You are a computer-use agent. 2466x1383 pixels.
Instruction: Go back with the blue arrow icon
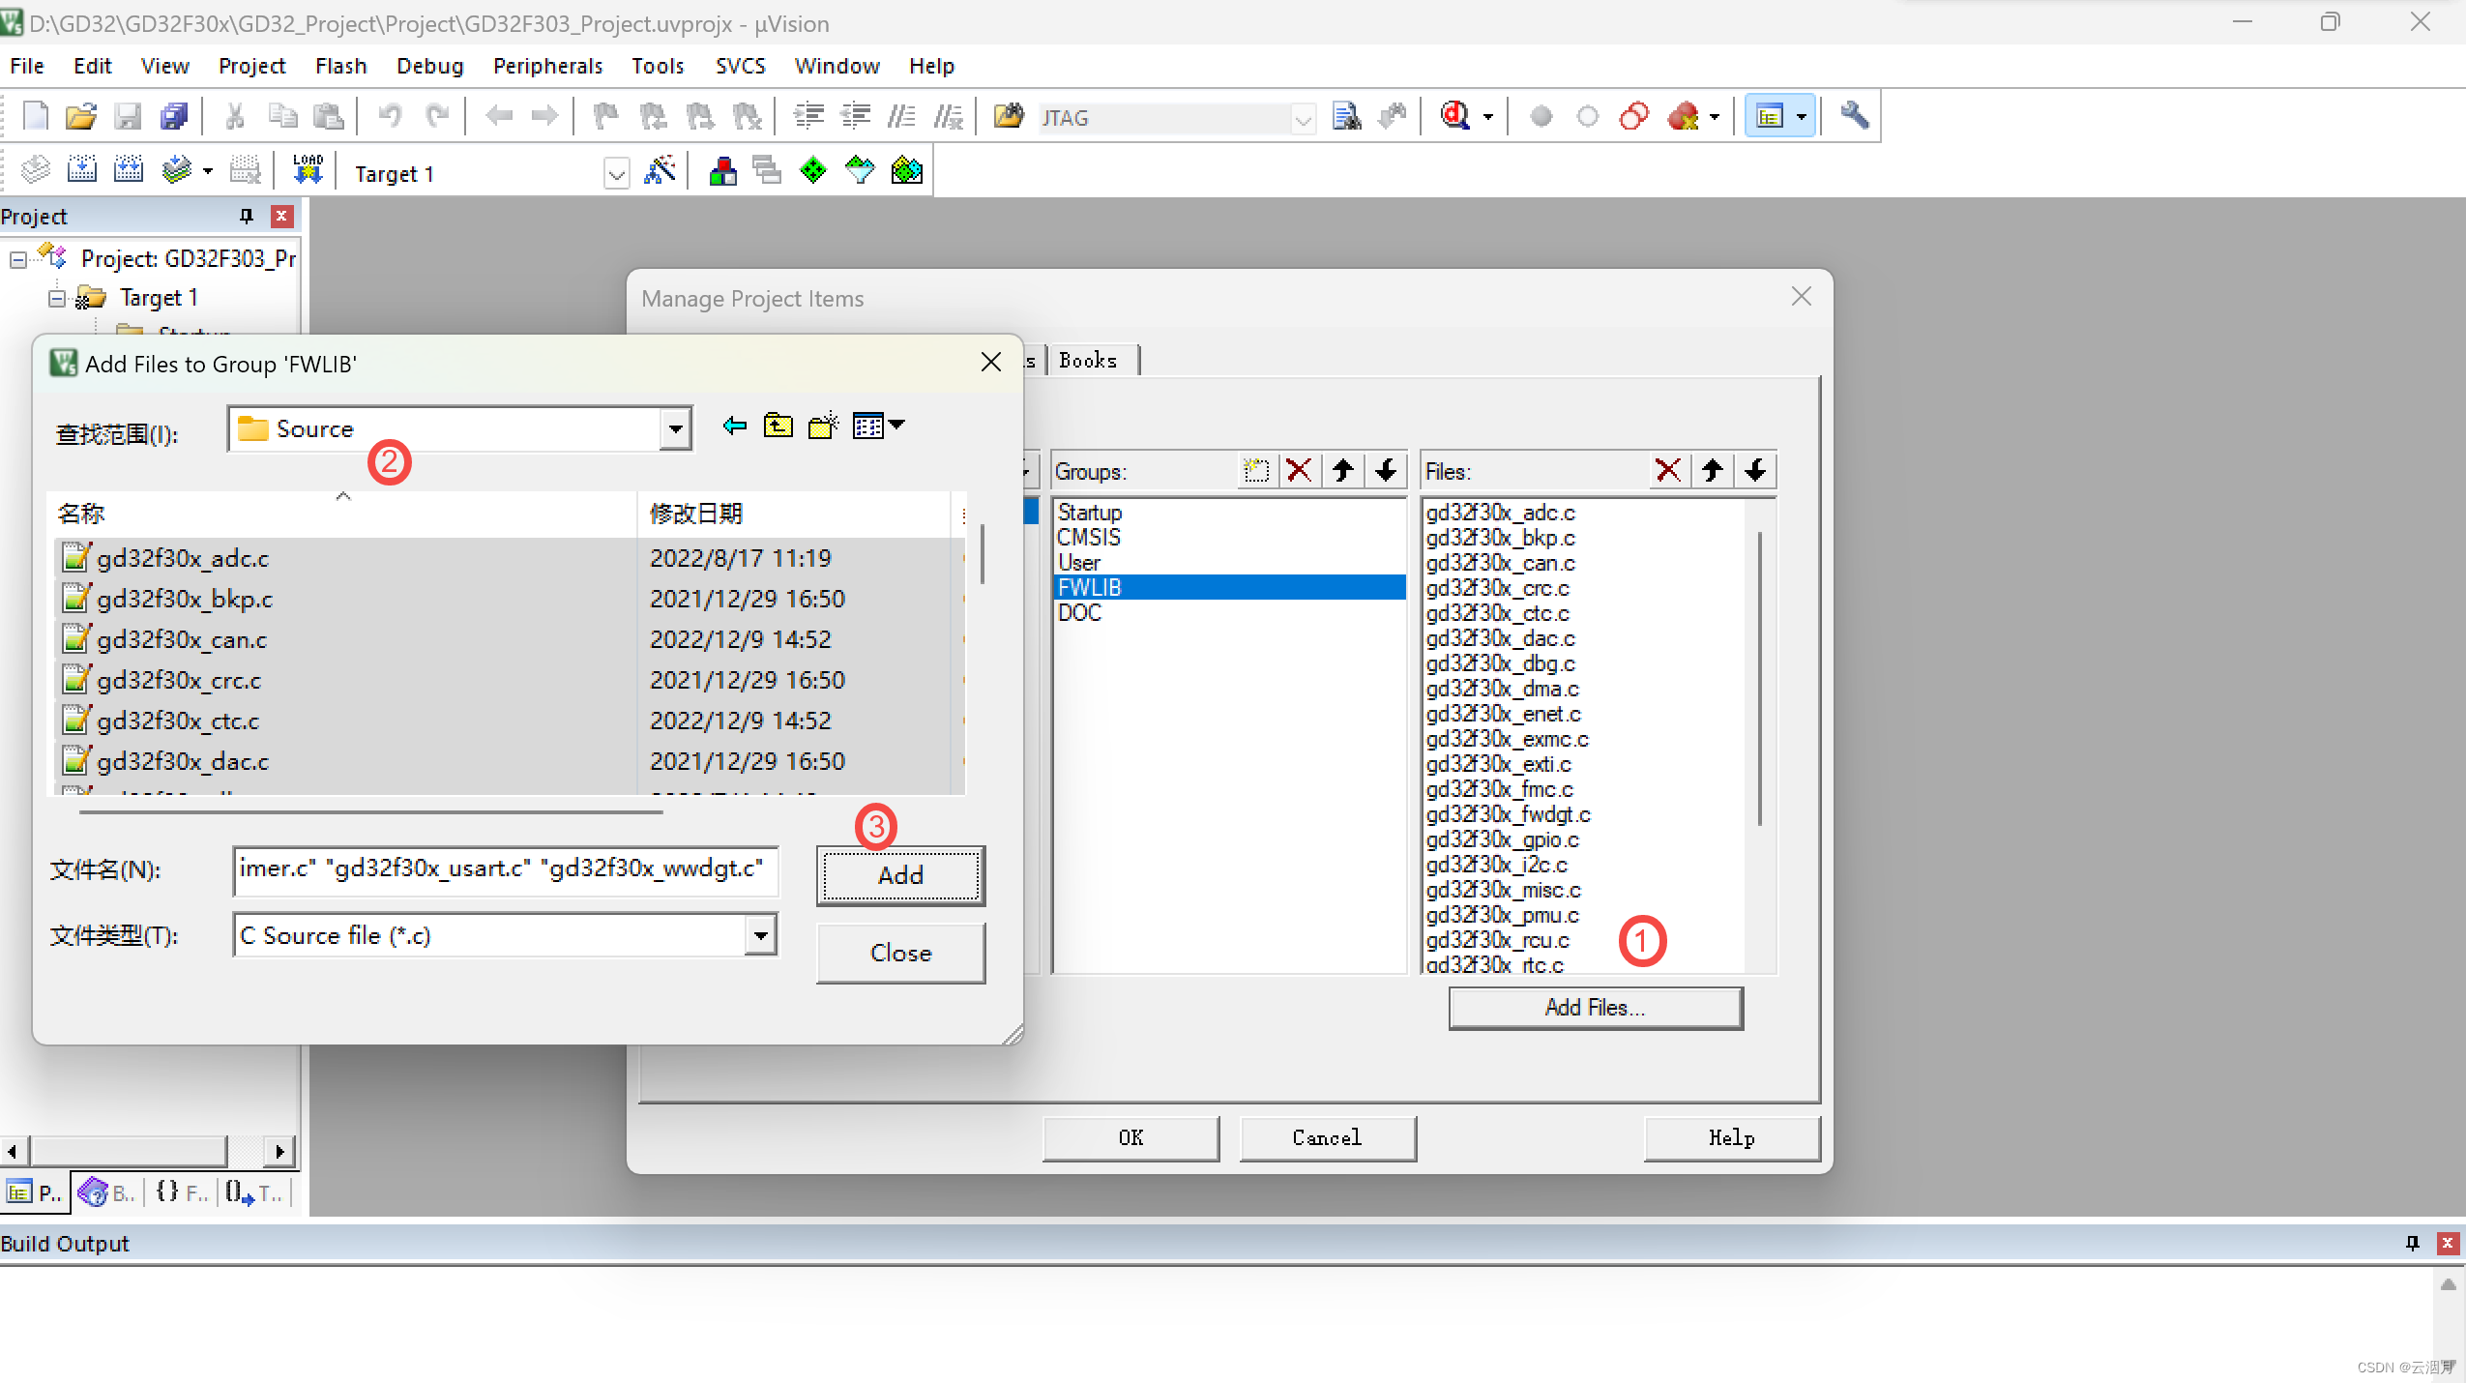coord(735,426)
